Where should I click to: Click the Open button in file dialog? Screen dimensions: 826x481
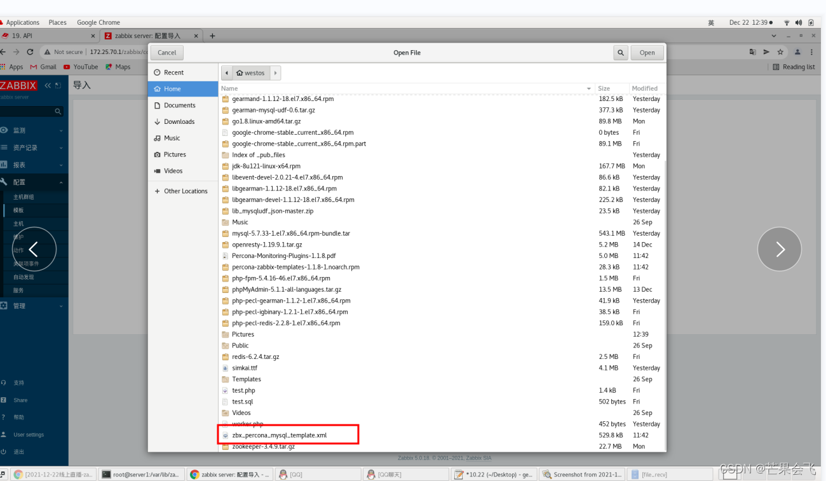tap(647, 53)
